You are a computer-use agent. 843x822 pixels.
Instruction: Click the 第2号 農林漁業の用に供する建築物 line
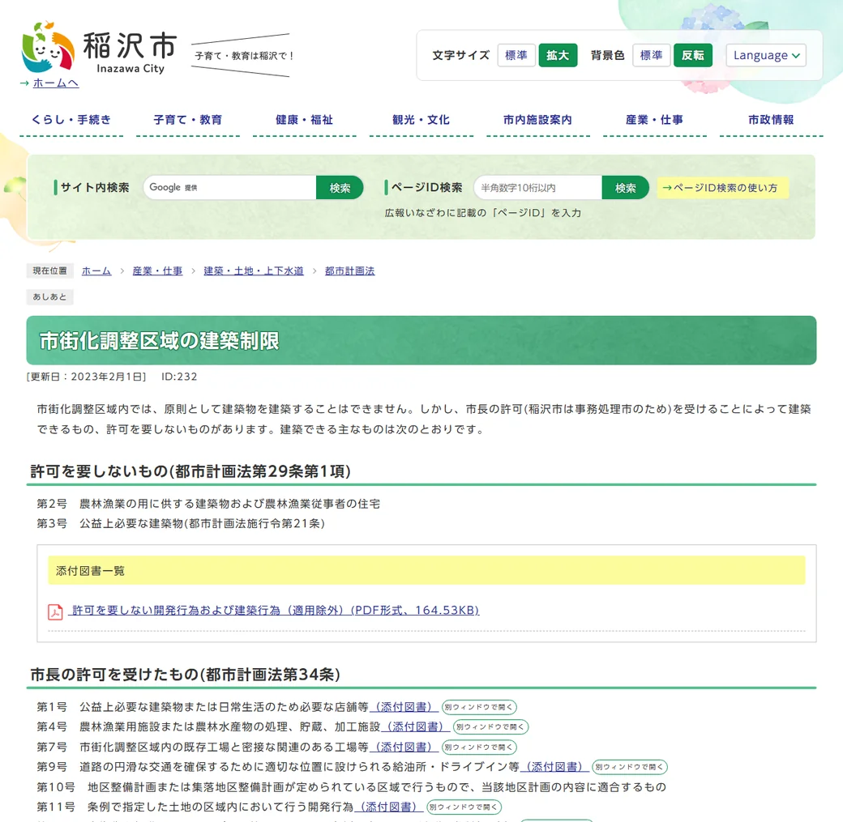208,504
